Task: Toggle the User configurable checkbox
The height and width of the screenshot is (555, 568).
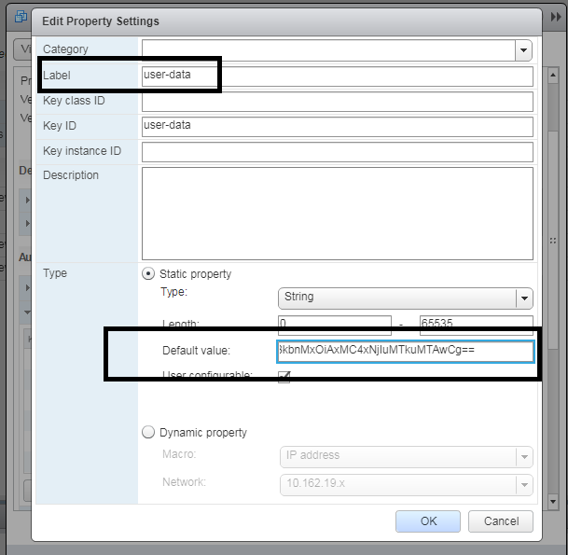Action: [284, 376]
